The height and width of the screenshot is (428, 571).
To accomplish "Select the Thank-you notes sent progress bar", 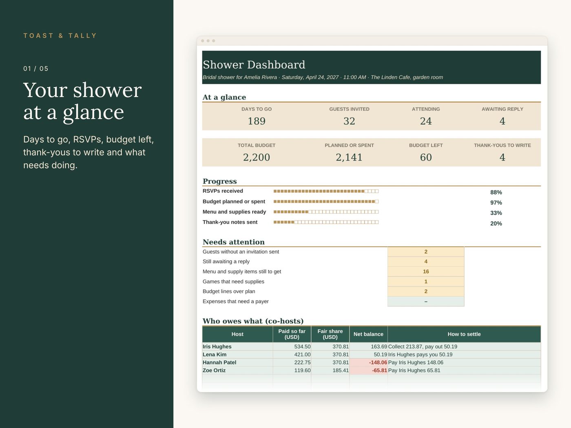I will click(326, 222).
